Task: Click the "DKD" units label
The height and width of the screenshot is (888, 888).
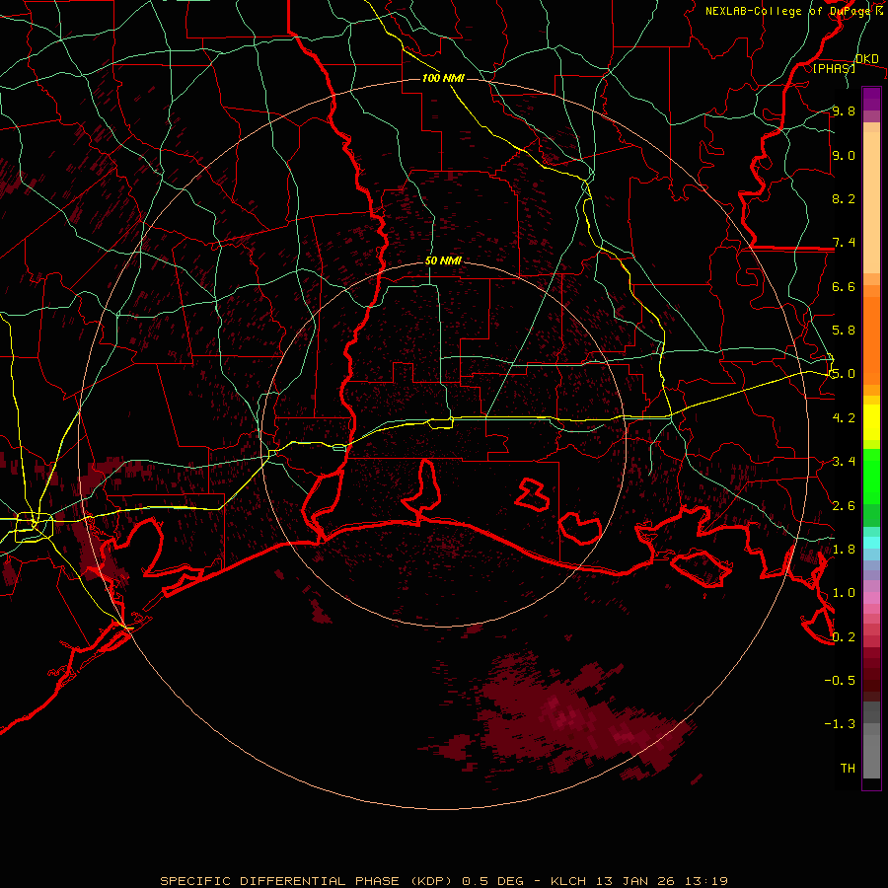Action: click(x=867, y=58)
